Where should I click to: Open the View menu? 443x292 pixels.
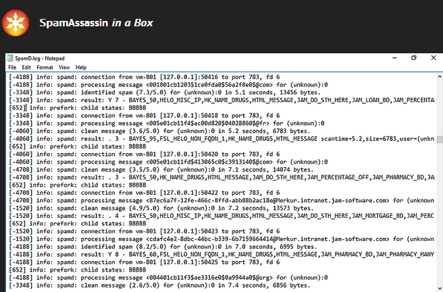pyautogui.click(x=64, y=67)
